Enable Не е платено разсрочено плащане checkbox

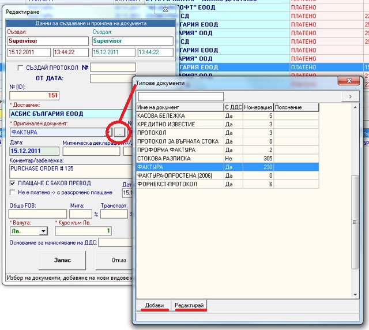(x=12, y=193)
